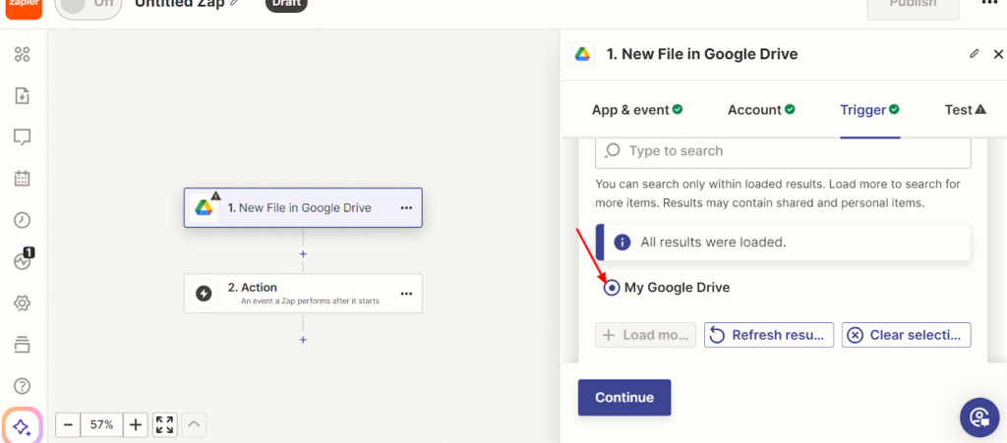The width and height of the screenshot is (1007, 443).
Task: Switch to App & event tab
Action: [x=637, y=110]
